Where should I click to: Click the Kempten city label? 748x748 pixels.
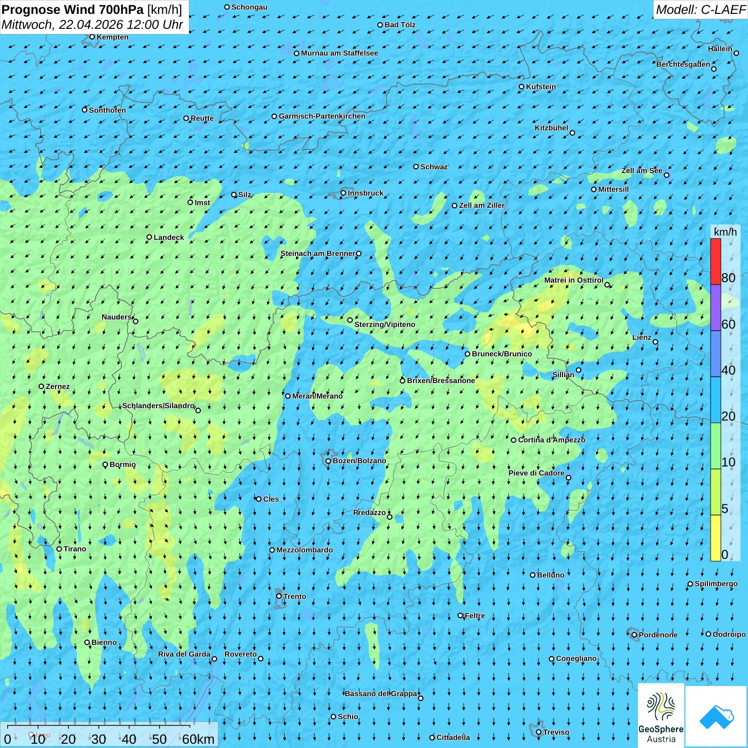point(112,37)
